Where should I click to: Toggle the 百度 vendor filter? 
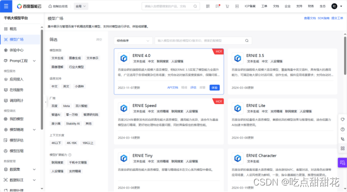point(55,106)
